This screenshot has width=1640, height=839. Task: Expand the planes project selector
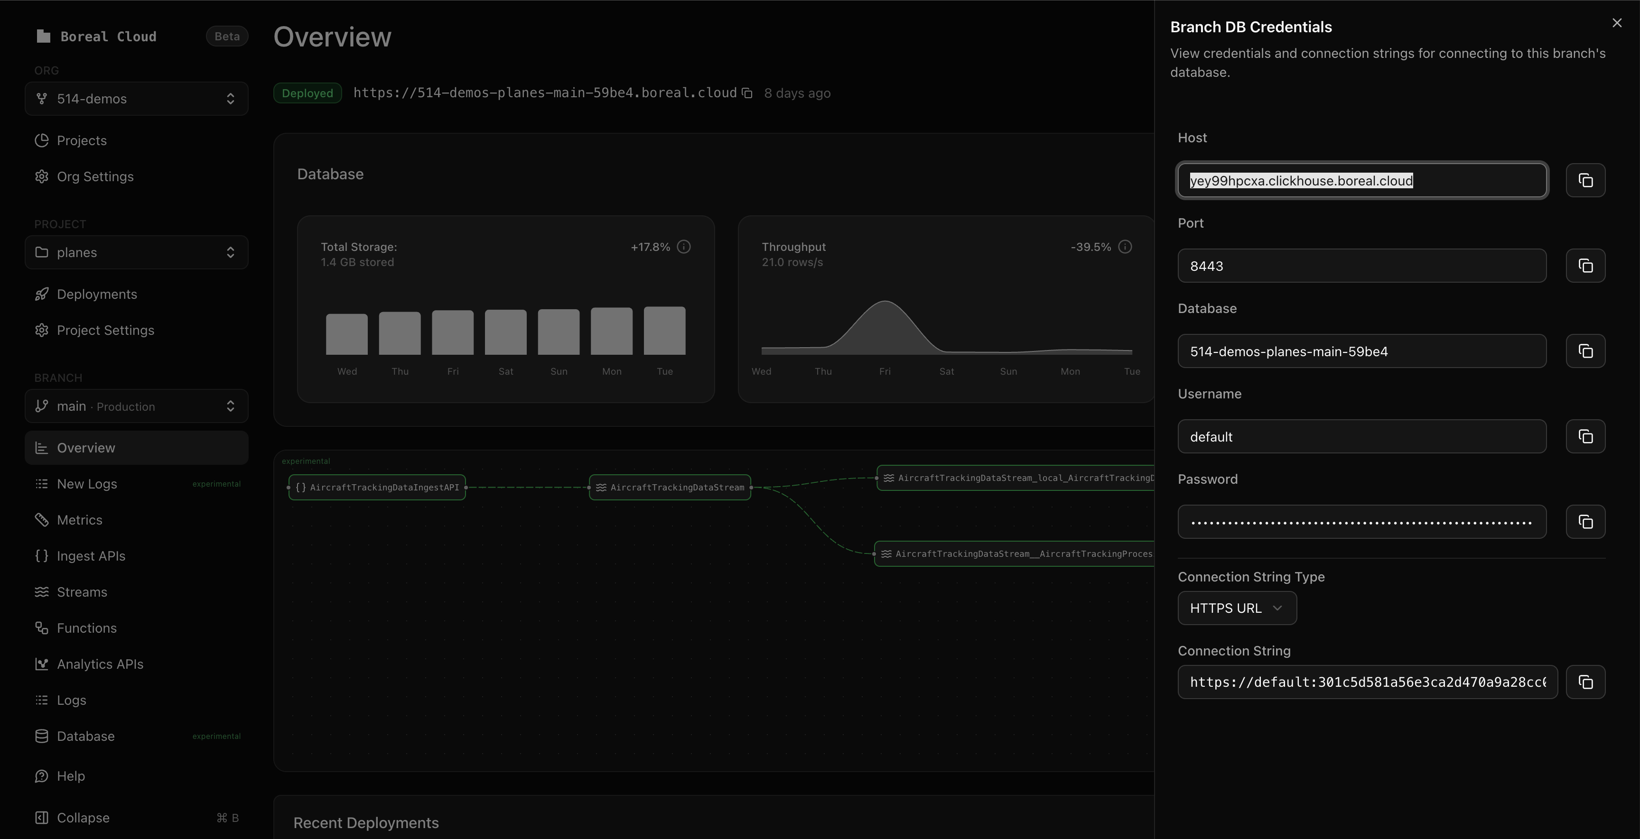136,252
